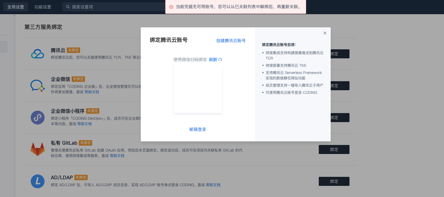The image size is (444, 197).
Task: Click the 持续部署支持腾讯云 TKE bullet
Action: 286,66
